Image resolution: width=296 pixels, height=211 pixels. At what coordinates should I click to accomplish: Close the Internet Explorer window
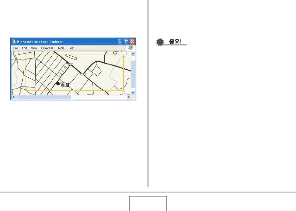pyautogui.click(x=133, y=41)
